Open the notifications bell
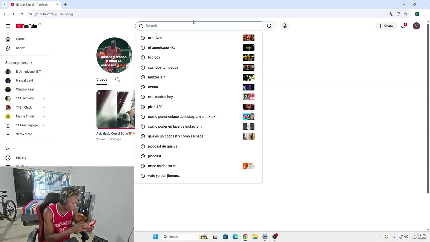This screenshot has height=242, width=430. pos(403,26)
